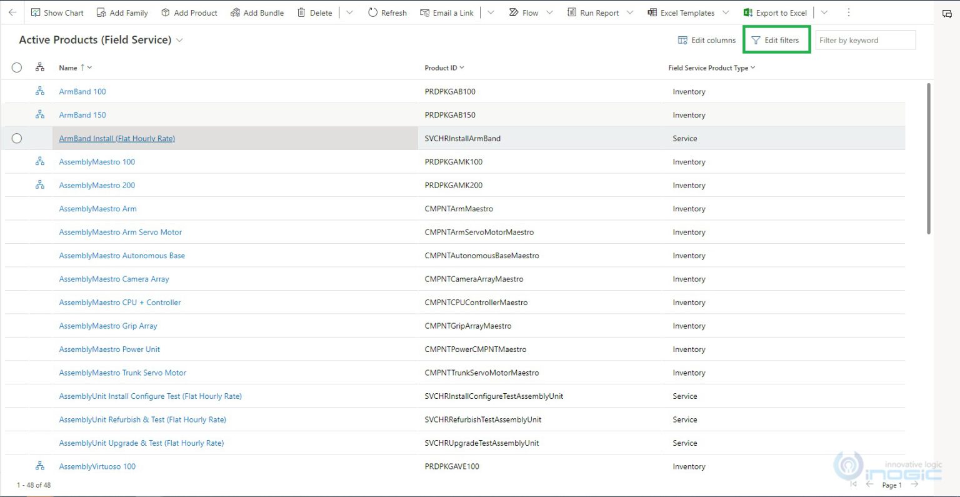Select the ArmBand Install row checkbox
Image resolution: width=960 pixels, height=497 pixels.
coord(17,138)
